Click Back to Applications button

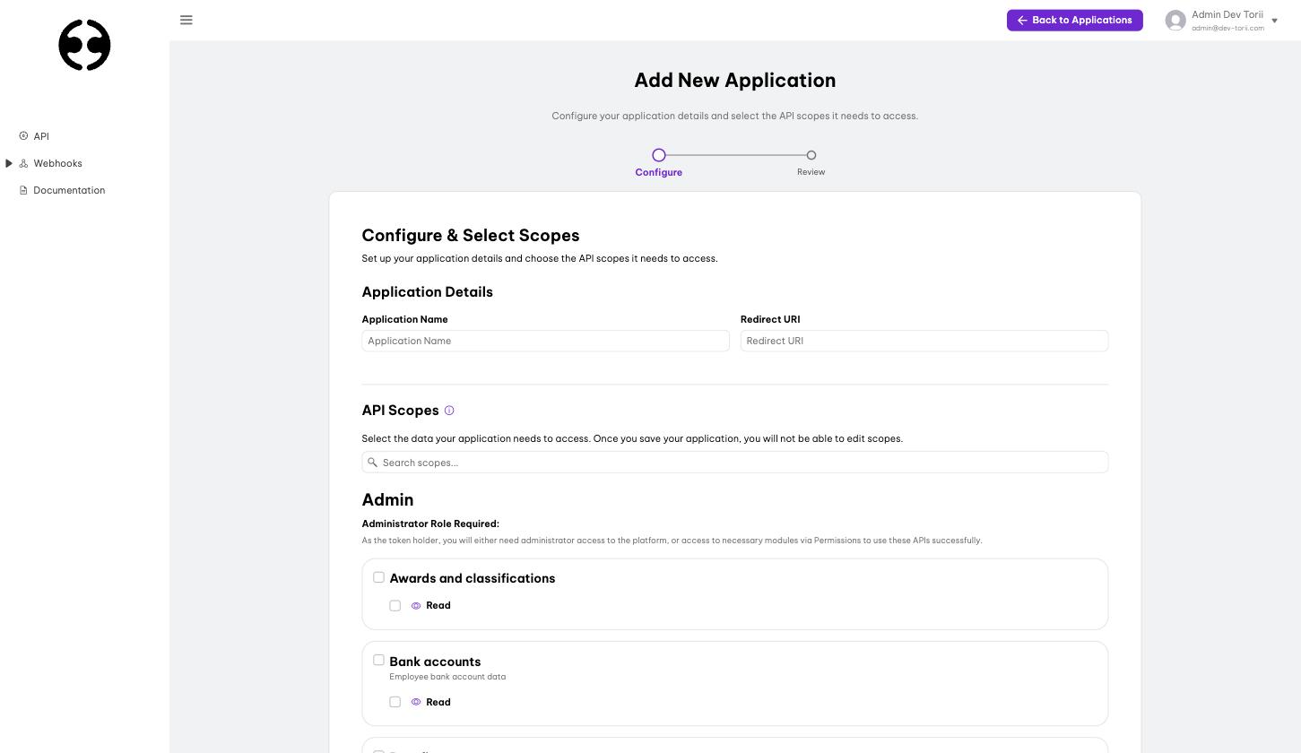click(1074, 20)
